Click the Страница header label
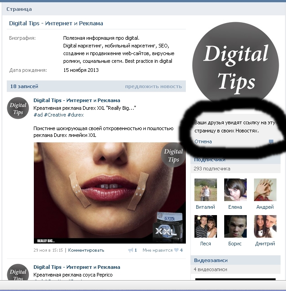The height and width of the screenshot is (291, 286). (x=19, y=9)
